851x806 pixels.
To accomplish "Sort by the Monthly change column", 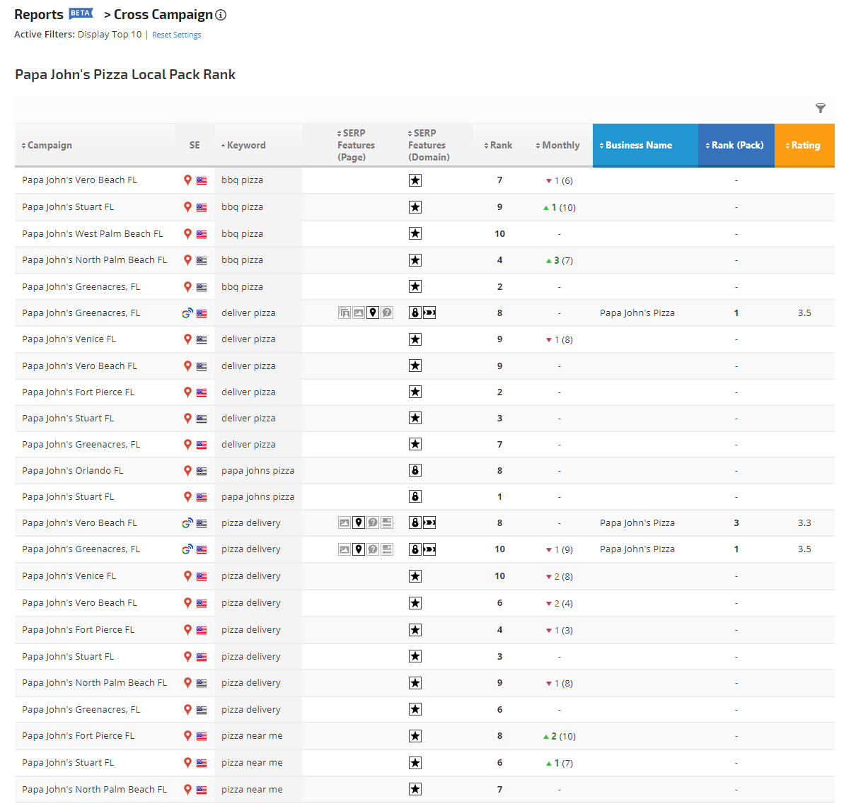I will point(560,145).
